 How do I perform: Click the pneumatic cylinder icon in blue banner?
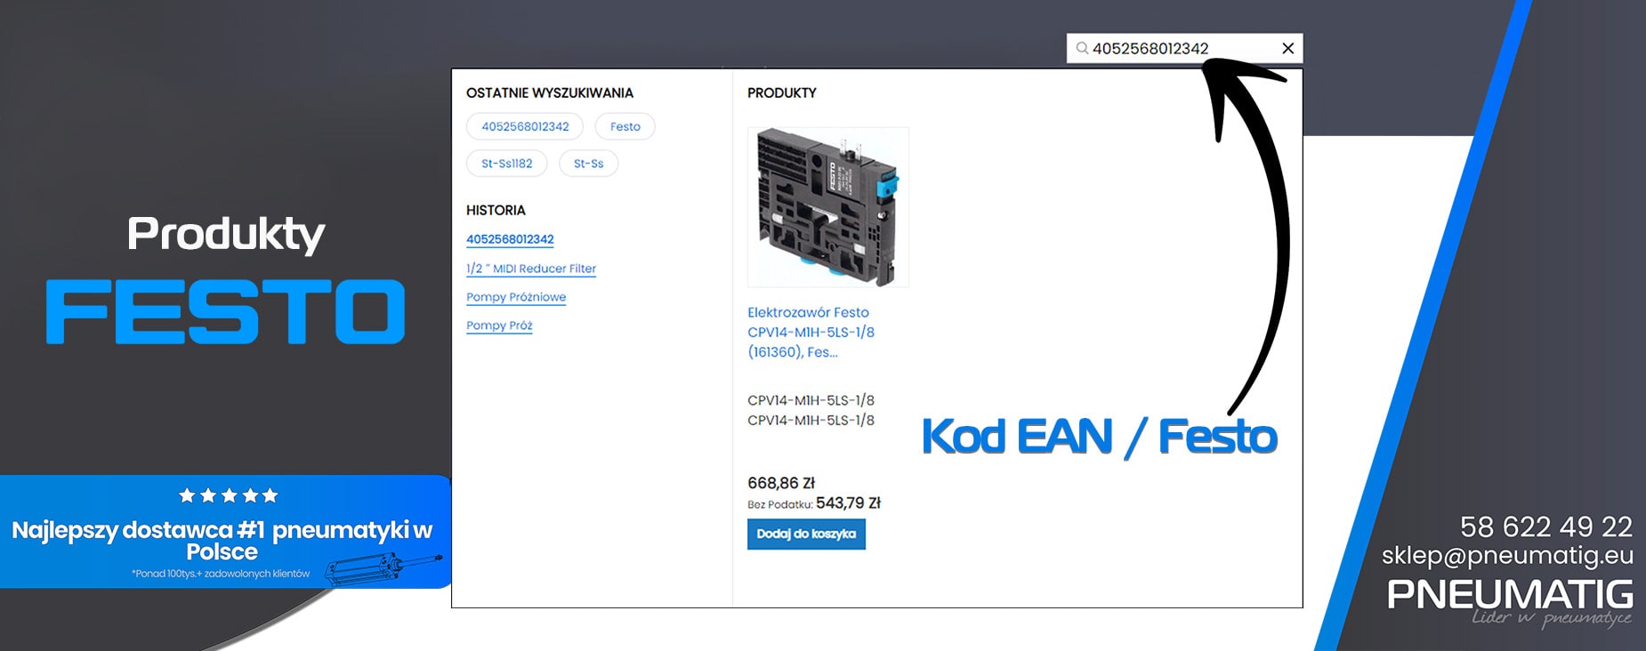(383, 568)
